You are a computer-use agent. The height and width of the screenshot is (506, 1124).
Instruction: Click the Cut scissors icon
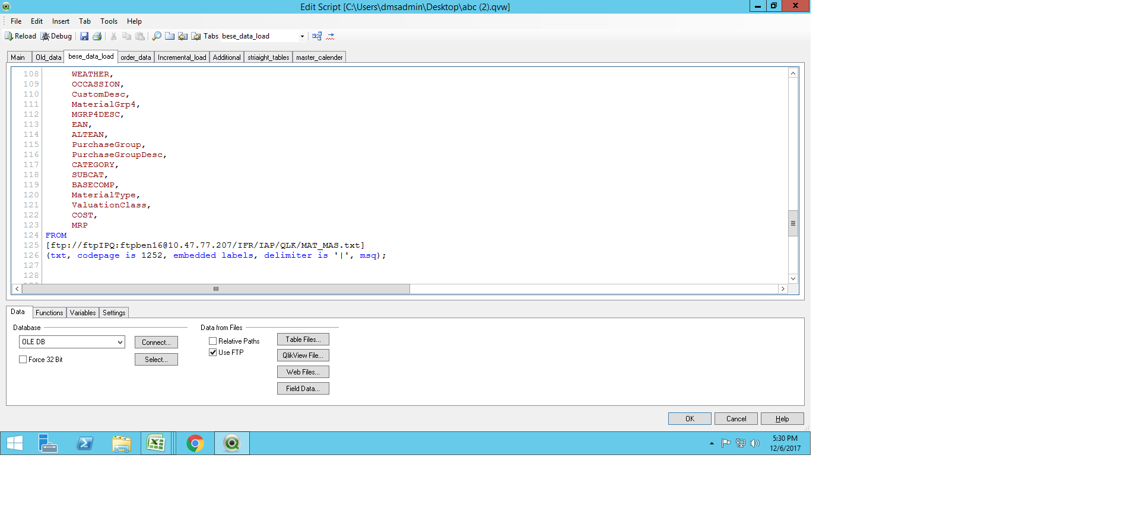click(113, 36)
